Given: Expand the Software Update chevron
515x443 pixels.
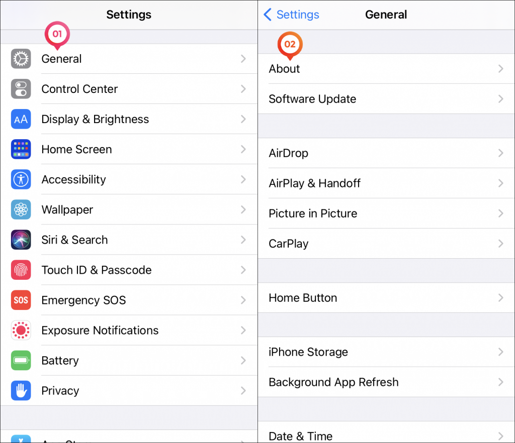Looking at the screenshot, I should (x=500, y=99).
